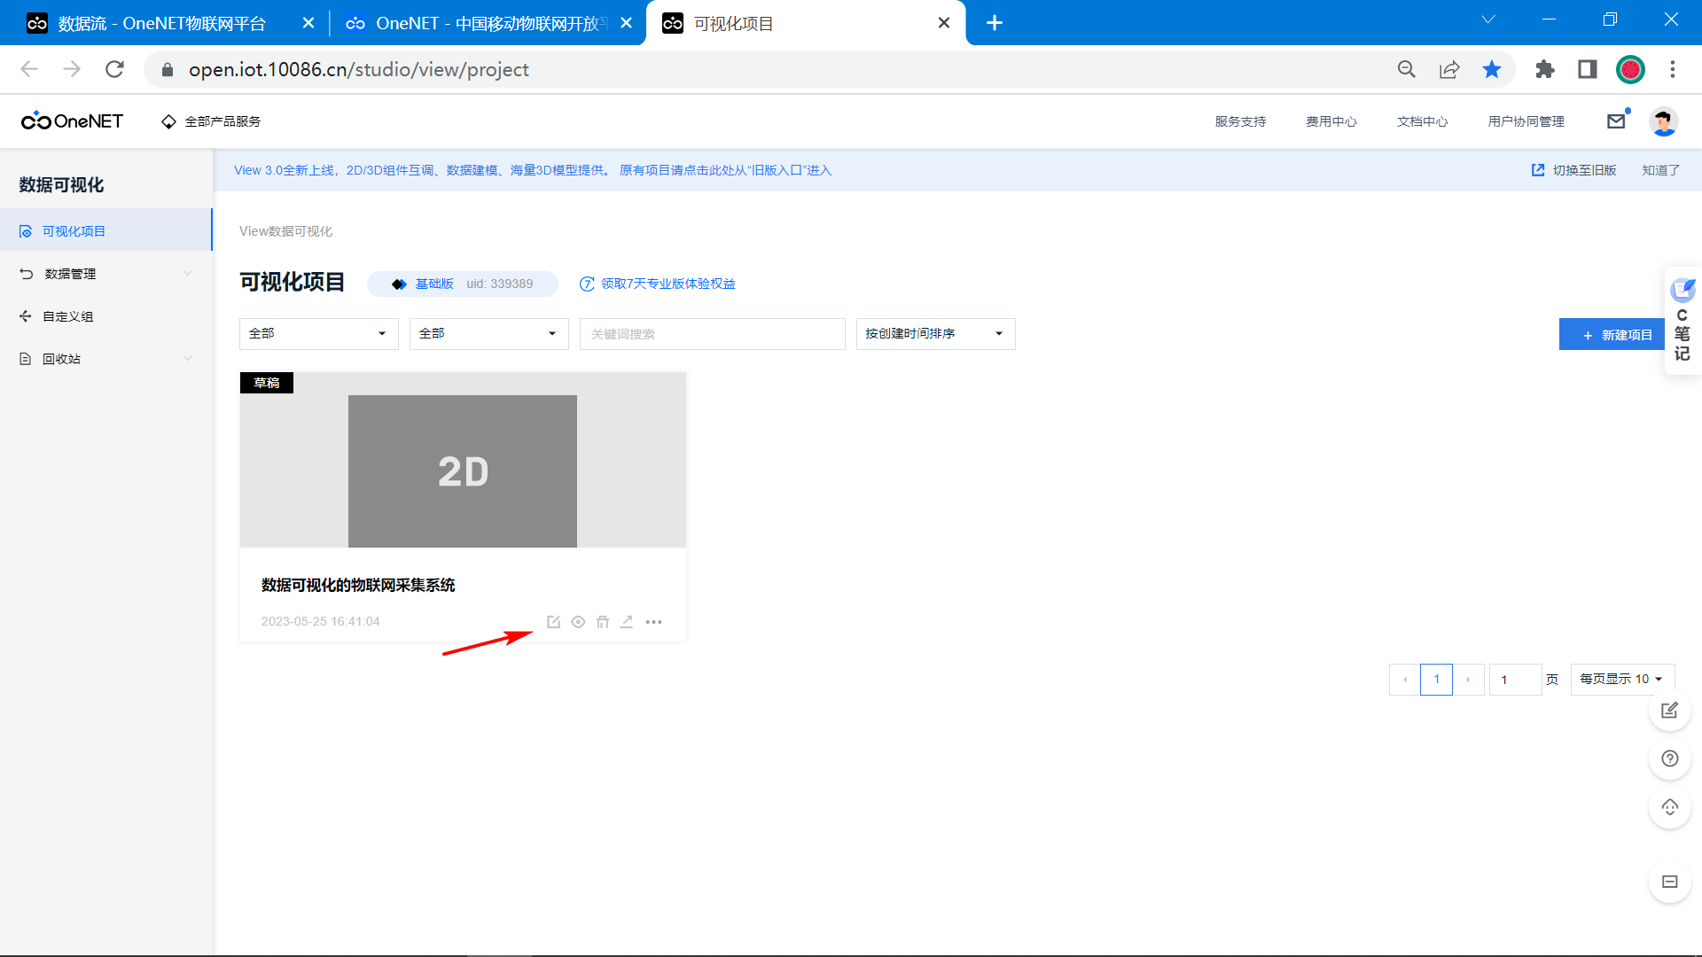Open the help question-mark floating icon

coord(1669,759)
